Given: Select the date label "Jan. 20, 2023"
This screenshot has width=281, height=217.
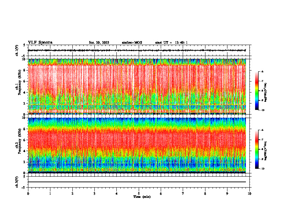Looking at the screenshot, I should pyautogui.click(x=99, y=43).
